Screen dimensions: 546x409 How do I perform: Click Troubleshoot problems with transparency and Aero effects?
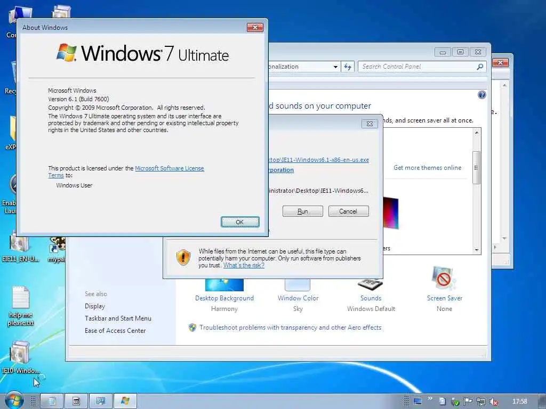point(290,328)
